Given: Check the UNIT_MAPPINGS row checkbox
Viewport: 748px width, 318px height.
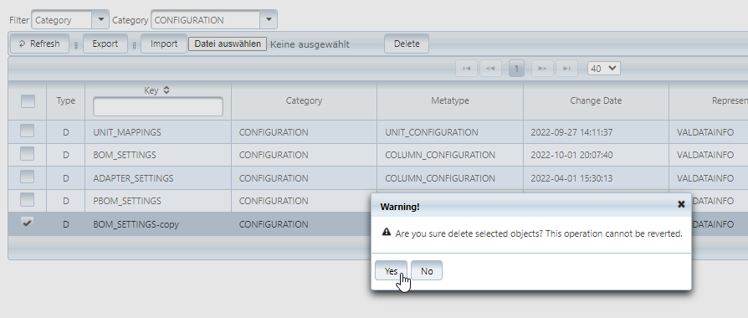Looking at the screenshot, I should 27,131.
